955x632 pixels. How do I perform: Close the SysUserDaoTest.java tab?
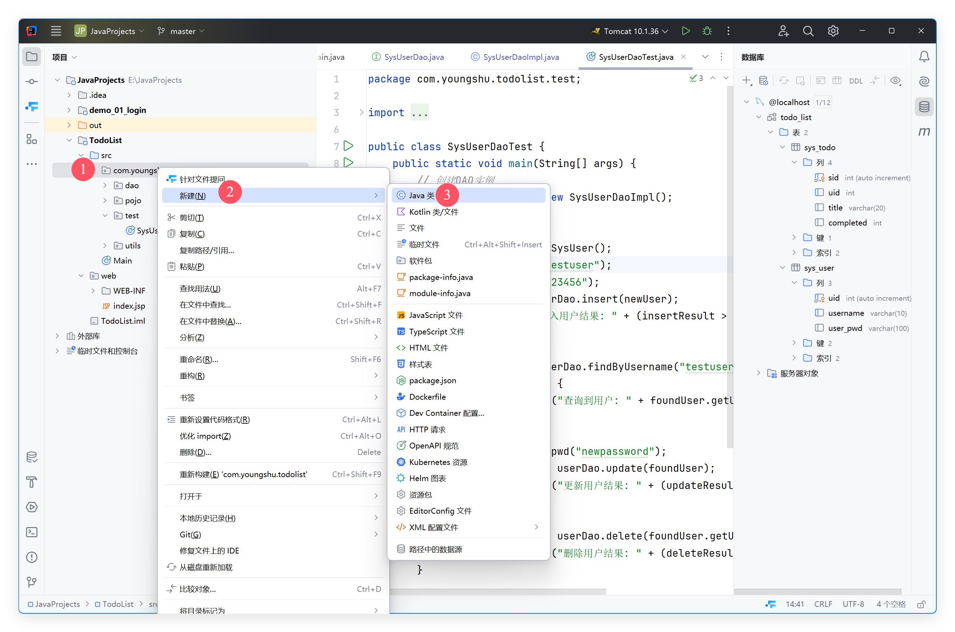[x=683, y=57]
